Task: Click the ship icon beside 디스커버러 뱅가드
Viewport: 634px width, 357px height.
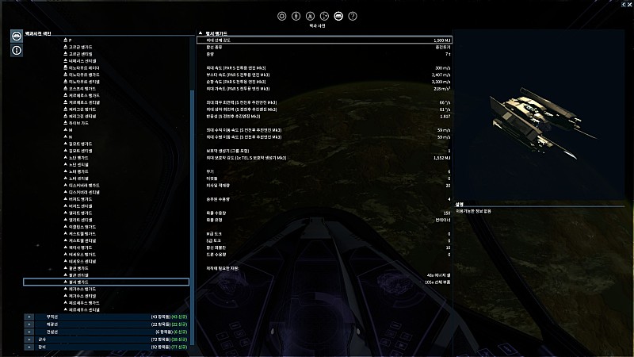Action: pos(66,185)
